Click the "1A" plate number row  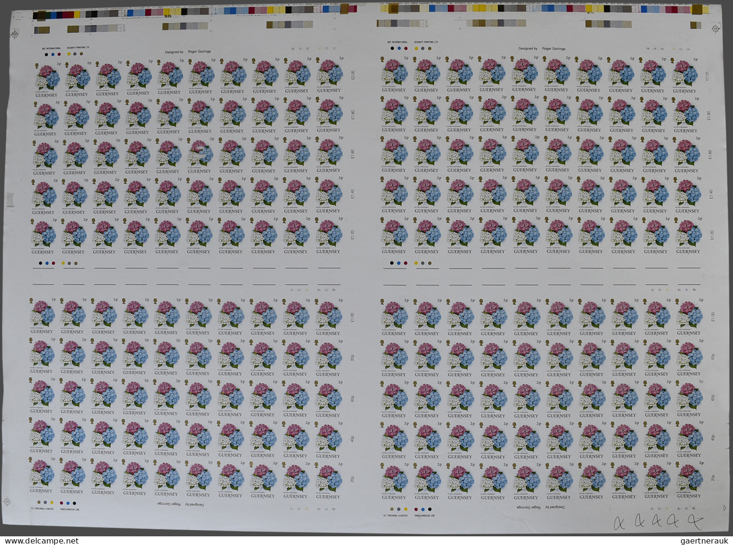(x=668, y=49)
